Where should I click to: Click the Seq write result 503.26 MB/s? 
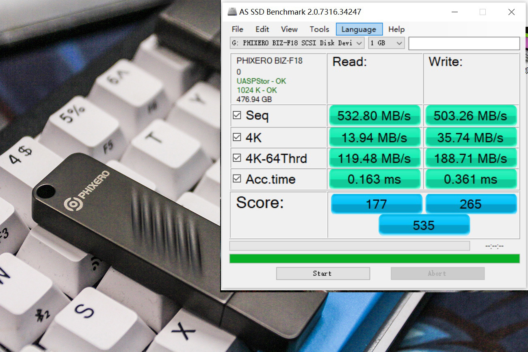pos(471,116)
